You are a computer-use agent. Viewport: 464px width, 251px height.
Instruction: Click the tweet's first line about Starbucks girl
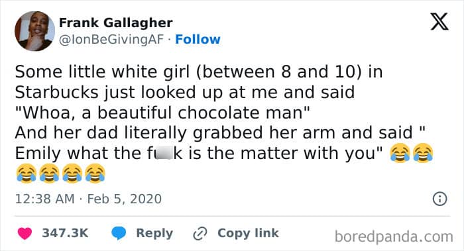tap(199, 72)
